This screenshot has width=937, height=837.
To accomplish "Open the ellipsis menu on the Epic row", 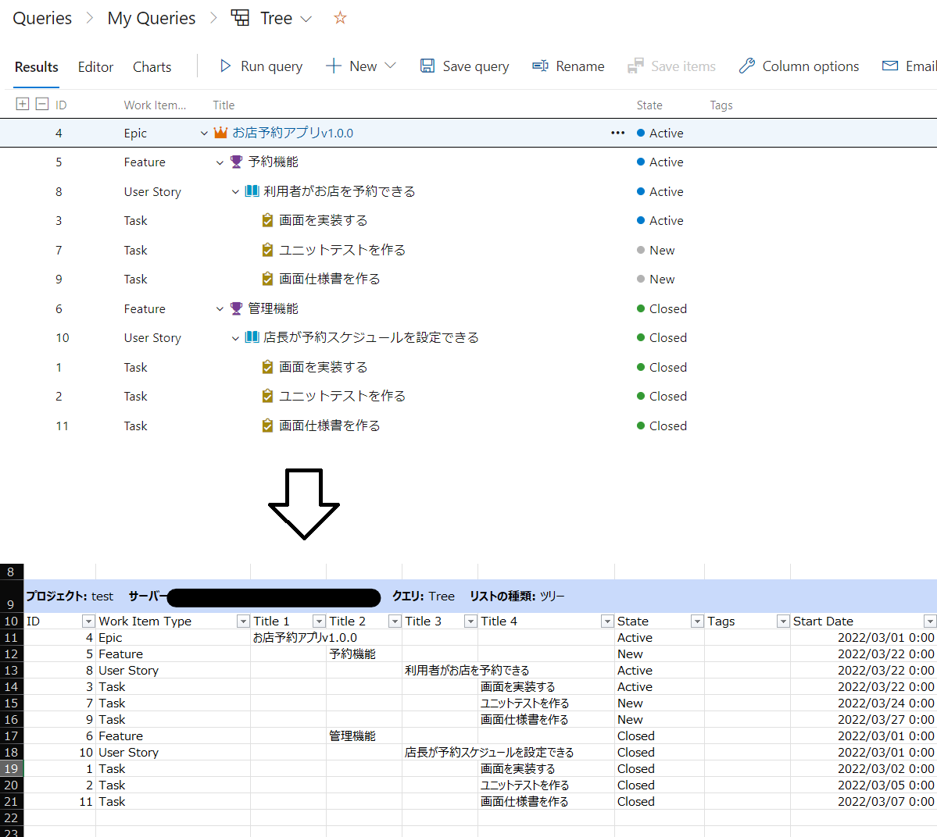I will [617, 133].
